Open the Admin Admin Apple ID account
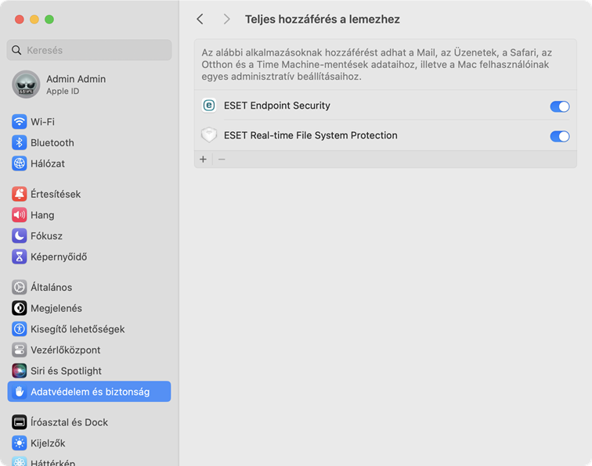The width and height of the screenshot is (592, 466). [x=89, y=84]
